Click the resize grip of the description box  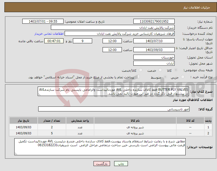39,95
